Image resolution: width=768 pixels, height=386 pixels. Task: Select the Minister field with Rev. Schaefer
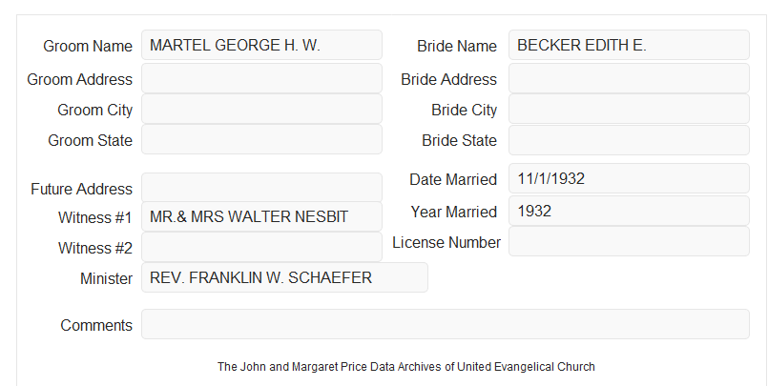[x=284, y=277]
